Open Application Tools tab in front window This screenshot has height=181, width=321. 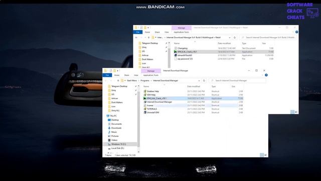151,75
